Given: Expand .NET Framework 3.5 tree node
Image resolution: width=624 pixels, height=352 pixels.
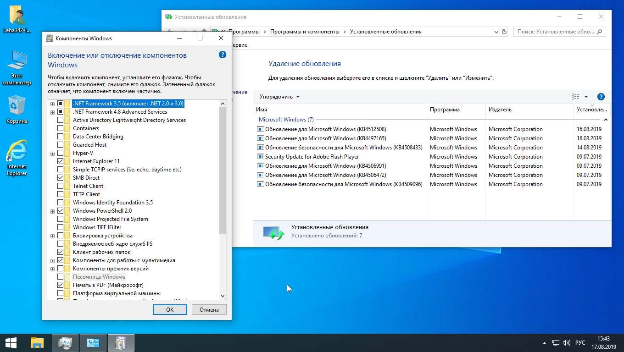Looking at the screenshot, I should (52, 104).
